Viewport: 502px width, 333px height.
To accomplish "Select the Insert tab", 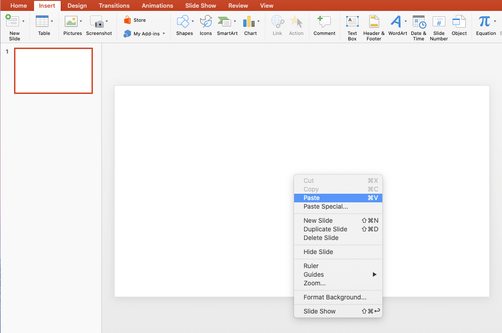I will point(47,5).
